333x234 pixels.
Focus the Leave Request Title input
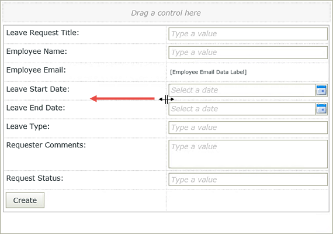248,34
